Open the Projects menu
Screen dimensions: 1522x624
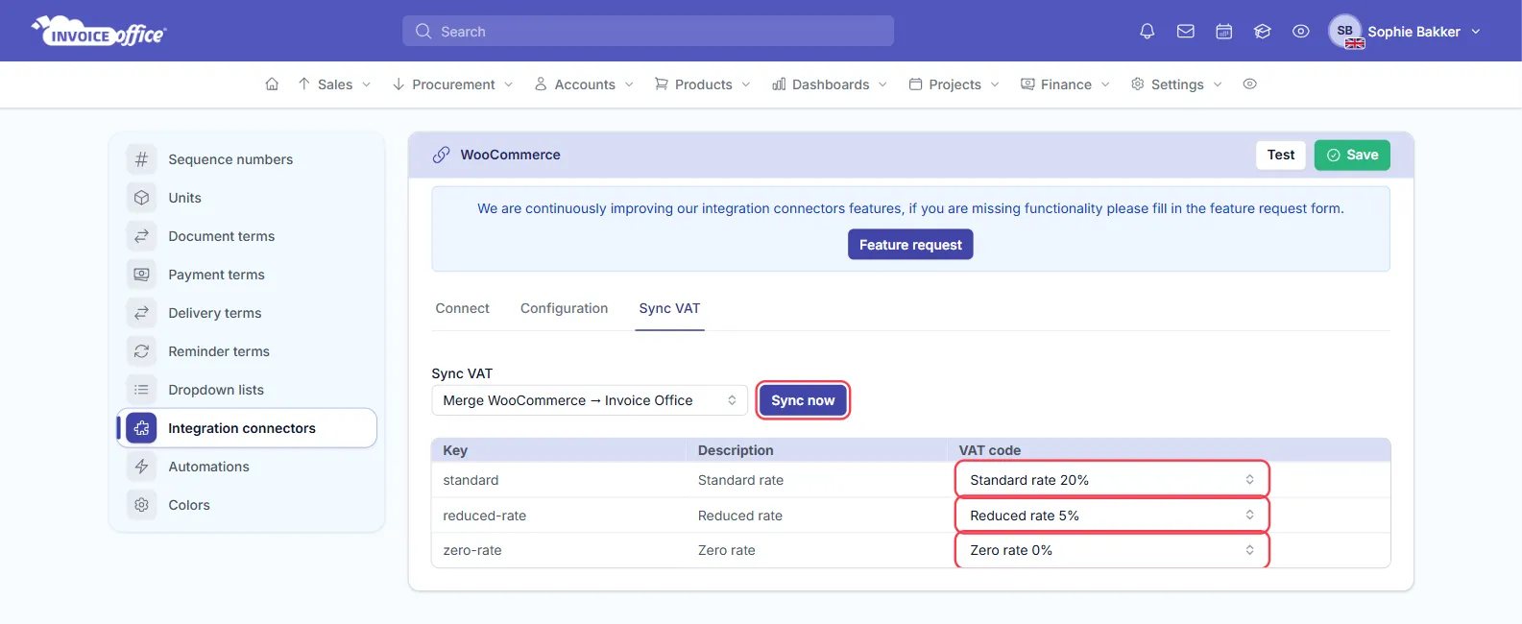954,84
